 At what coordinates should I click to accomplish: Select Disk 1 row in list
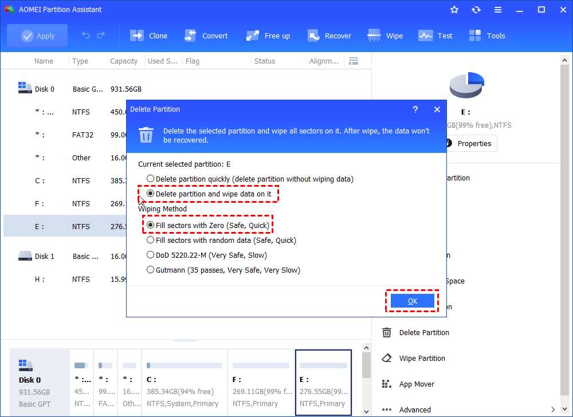tap(65, 257)
